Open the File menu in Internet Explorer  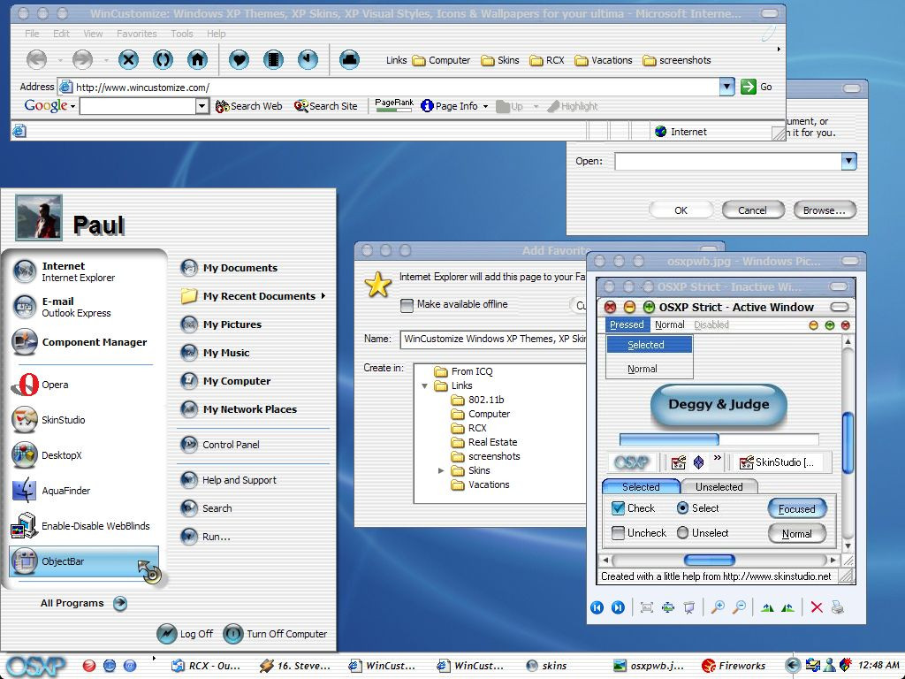pos(33,34)
